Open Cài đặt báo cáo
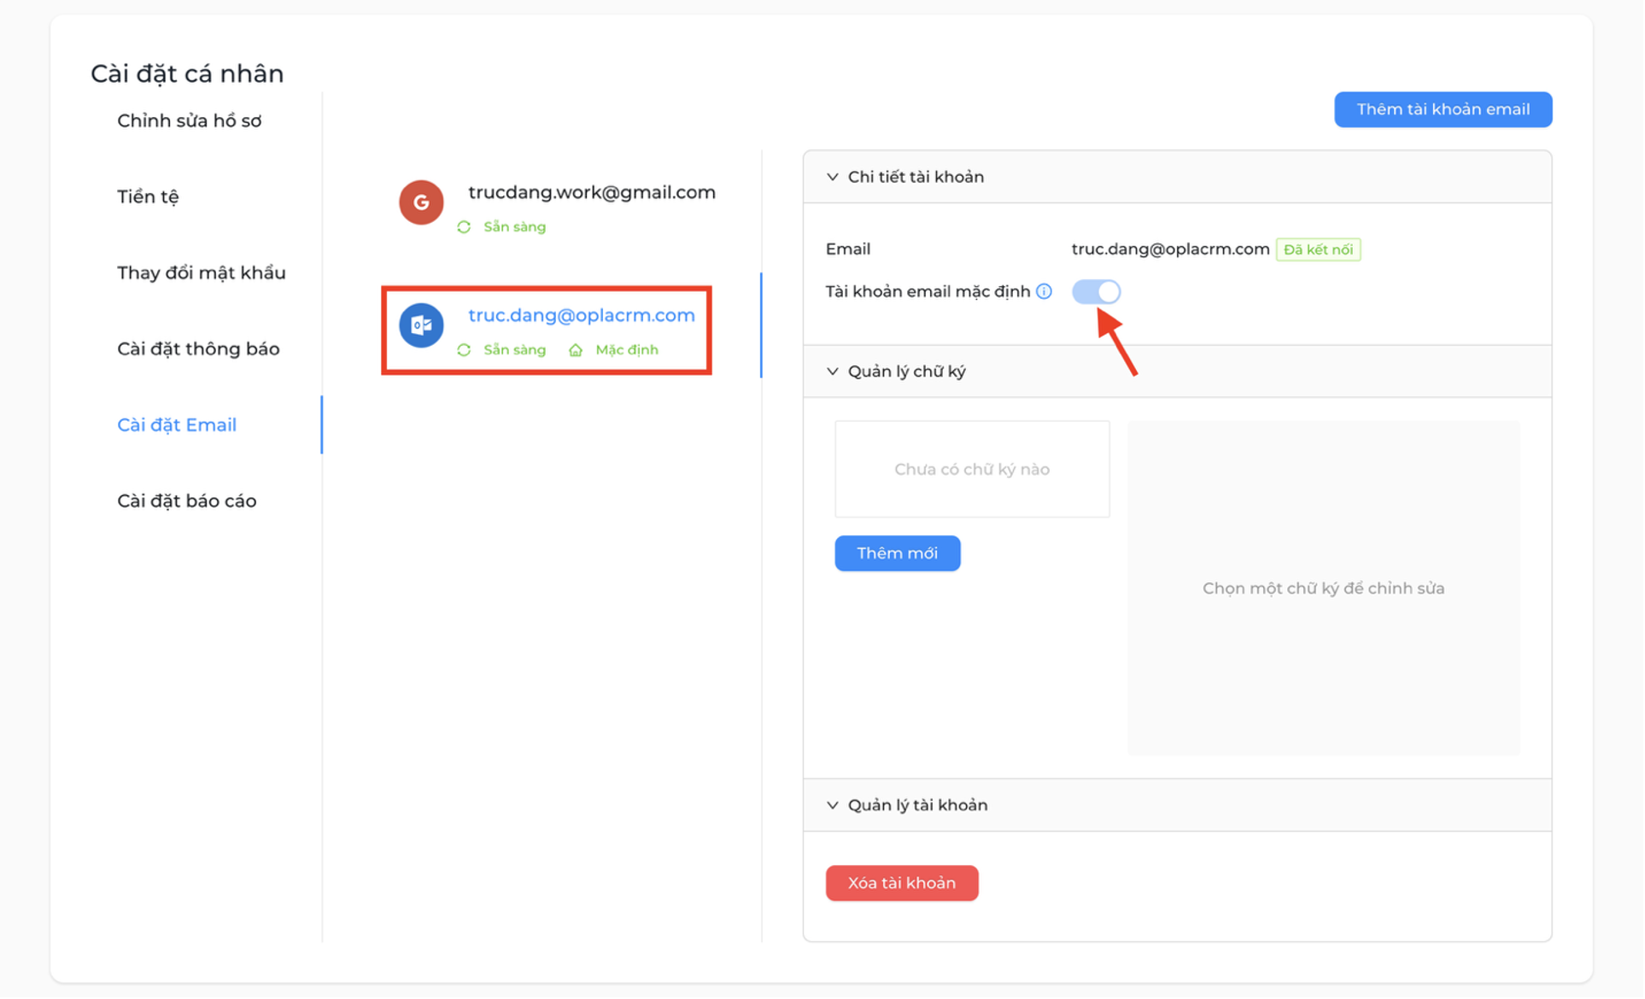Screen dimensions: 1645x999 click(x=187, y=501)
